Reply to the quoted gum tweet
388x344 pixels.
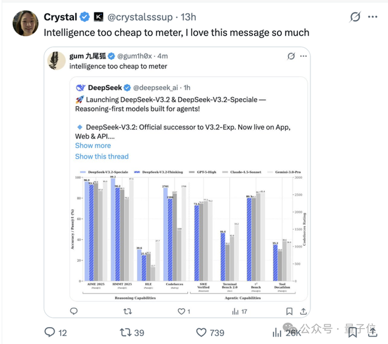(x=74, y=311)
